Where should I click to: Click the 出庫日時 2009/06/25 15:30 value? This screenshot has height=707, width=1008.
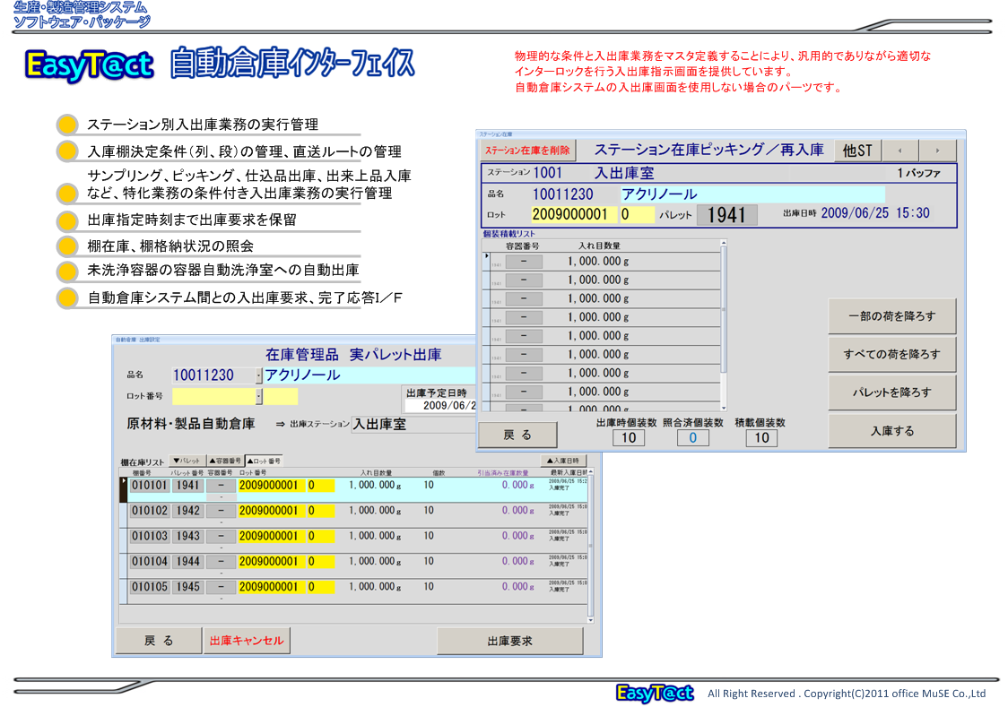coord(875,213)
